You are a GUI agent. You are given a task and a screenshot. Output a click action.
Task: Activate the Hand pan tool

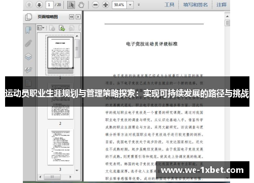pos(81,5)
